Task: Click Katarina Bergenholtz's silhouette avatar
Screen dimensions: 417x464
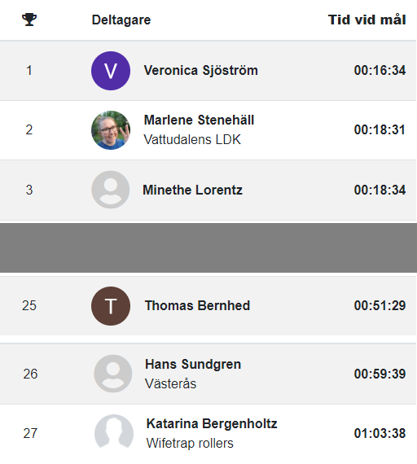Action: [114, 433]
